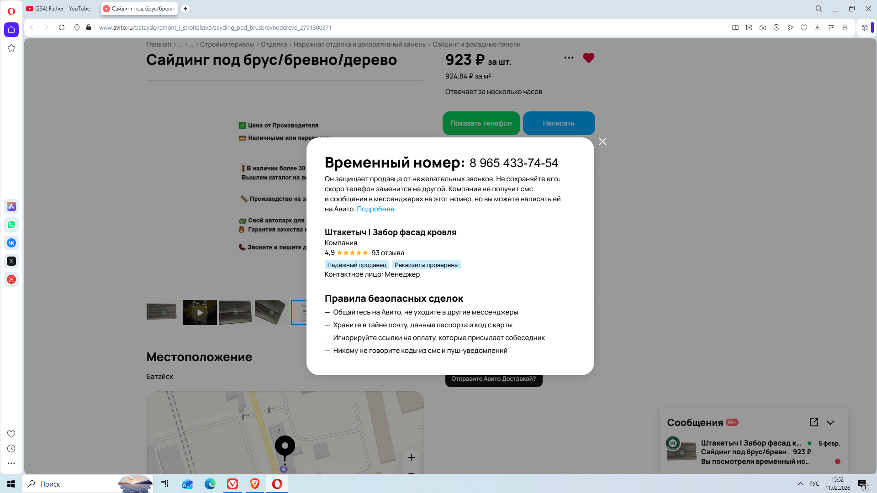The width and height of the screenshot is (877, 493).
Task: Open VK messenger in sidebar
Action: [x=11, y=243]
